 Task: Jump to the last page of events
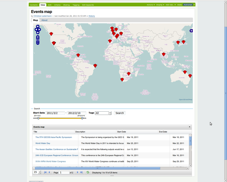coord(81,172)
